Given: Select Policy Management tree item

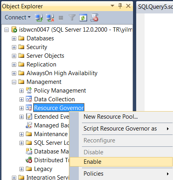Looking at the screenshot, I should click(60, 91).
